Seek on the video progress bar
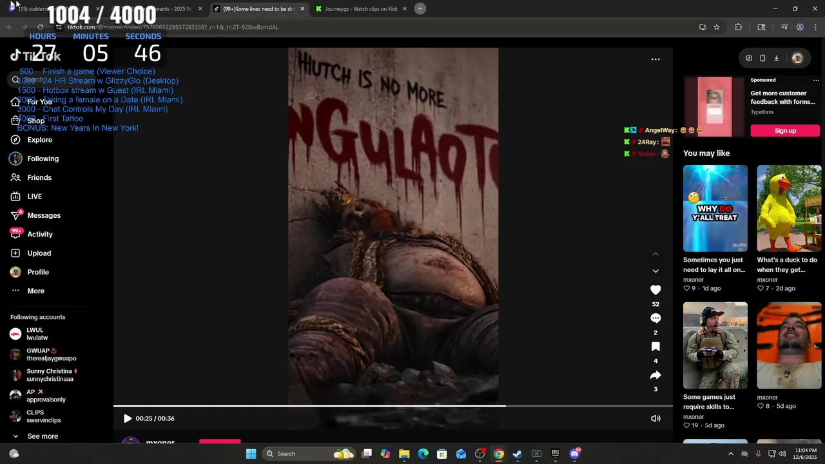The width and height of the screenshot is (825, 464). pyautogui.click(x=393, y=406)
